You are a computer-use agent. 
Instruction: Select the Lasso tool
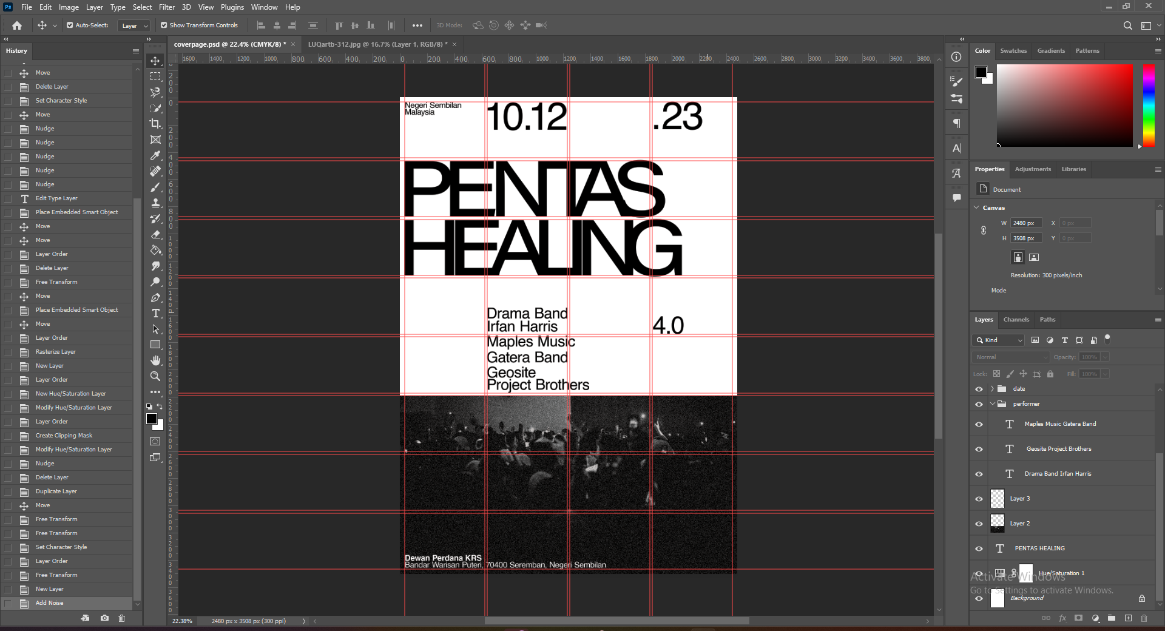155,92
